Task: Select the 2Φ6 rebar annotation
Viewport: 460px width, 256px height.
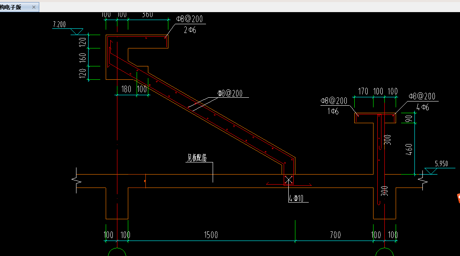Action: point(190,30)
